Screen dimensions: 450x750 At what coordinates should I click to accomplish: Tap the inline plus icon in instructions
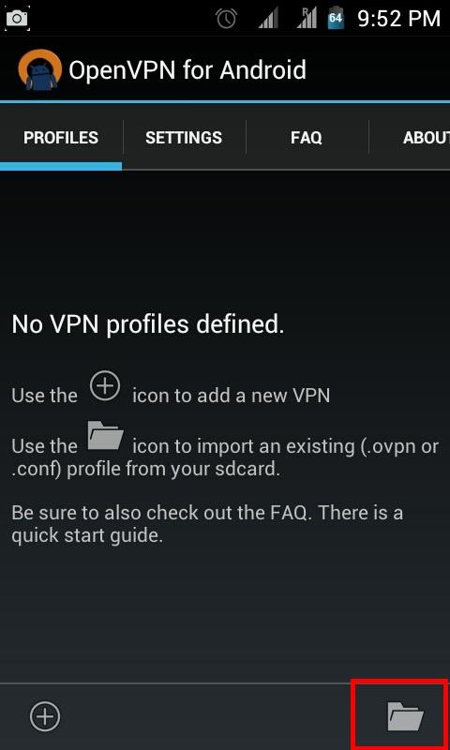105,386
